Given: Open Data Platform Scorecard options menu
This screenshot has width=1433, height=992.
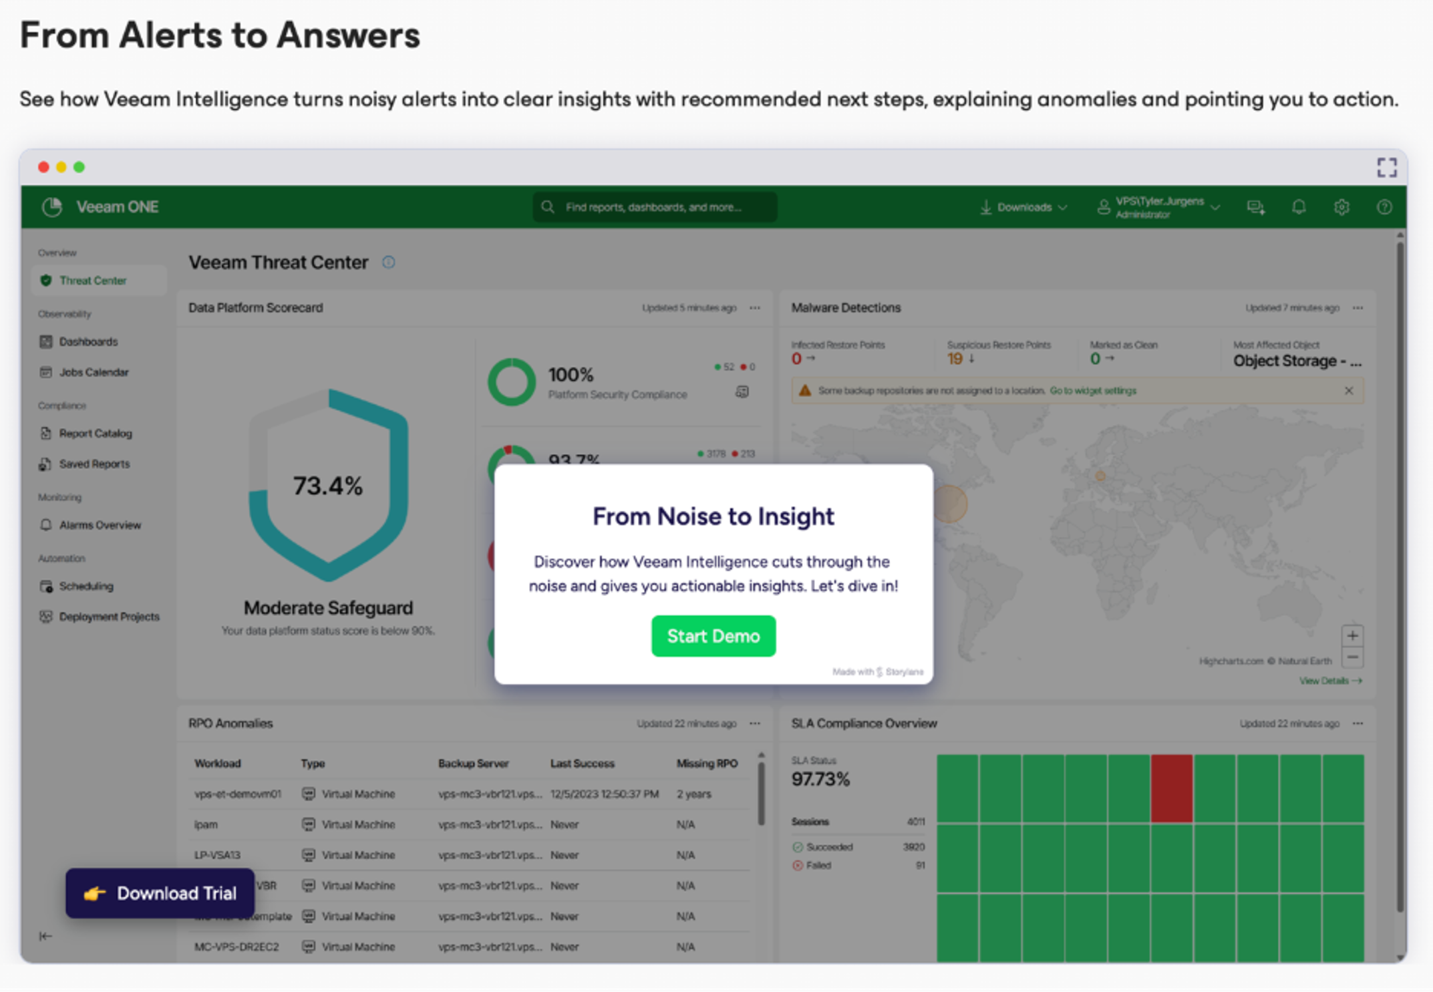Looking at the screenshot, I should pos(755,308).
